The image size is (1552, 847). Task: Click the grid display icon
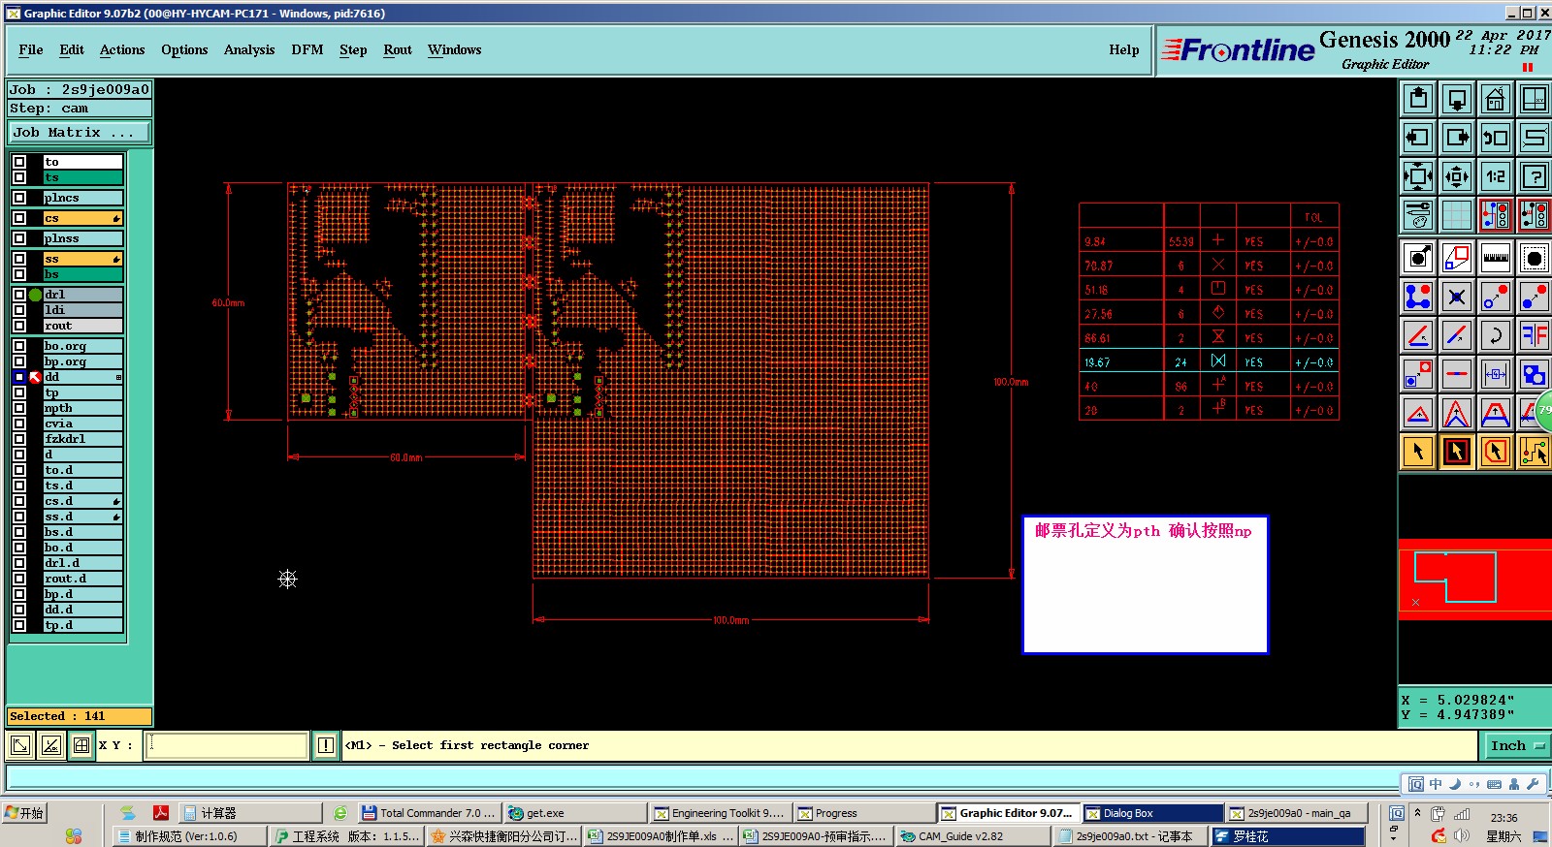tap(1457, 215)
